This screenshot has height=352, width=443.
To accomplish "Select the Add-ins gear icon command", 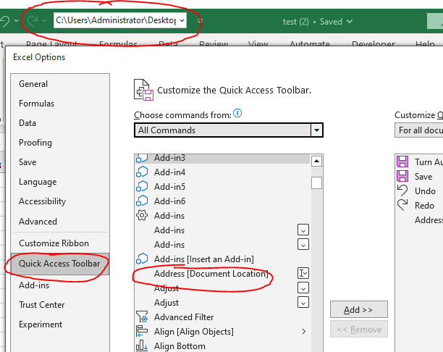I will click(x=142, y=215).
